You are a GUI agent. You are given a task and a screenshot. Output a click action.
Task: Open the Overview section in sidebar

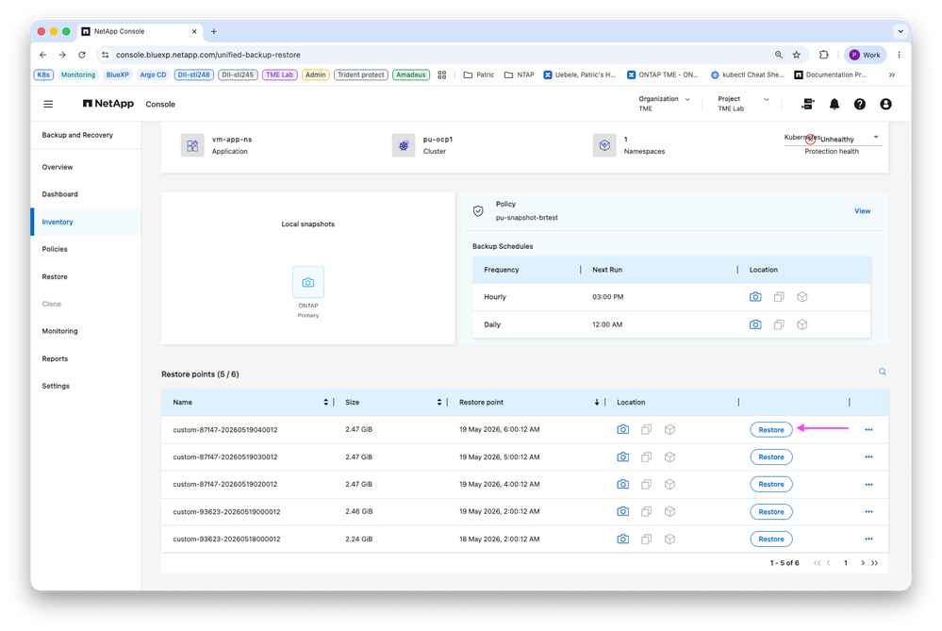tap(58, 167)
